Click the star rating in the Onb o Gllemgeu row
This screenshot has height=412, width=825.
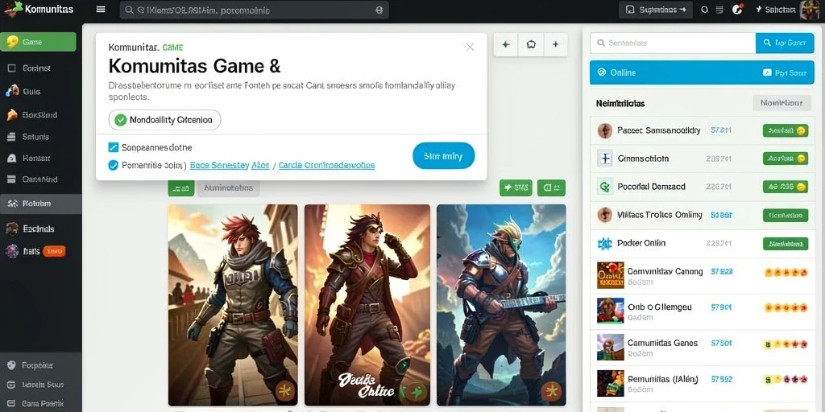coord(786,307)
